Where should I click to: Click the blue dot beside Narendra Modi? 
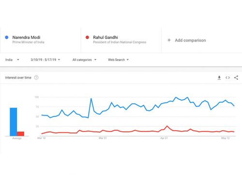click(7, 37)
